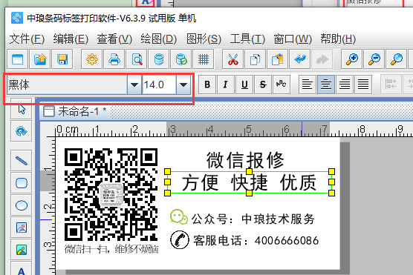This screenshot has height=275, width=413.
Task: Open the 查看(V) menu
Action: coord(114,39)
